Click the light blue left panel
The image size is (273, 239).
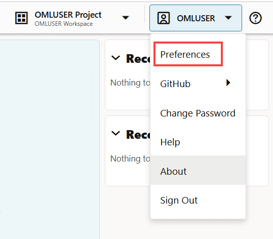pos(50,139)
